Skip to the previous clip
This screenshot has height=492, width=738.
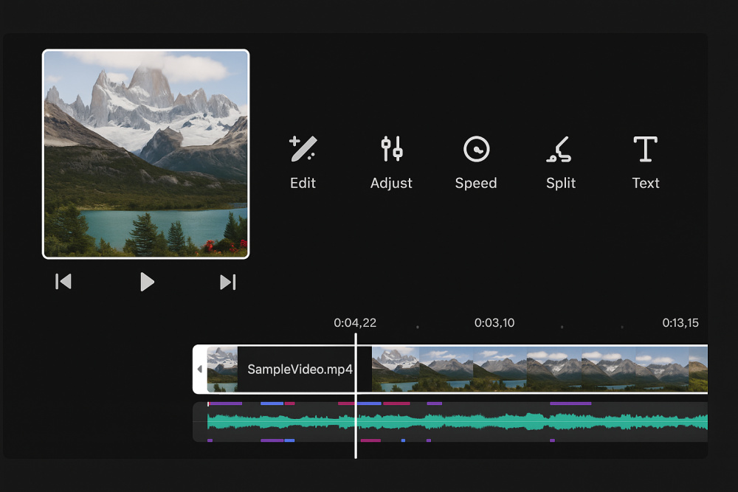63,282
